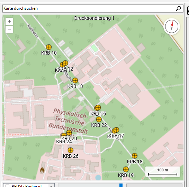Click the KRB 19 label text
This screenshot has width=189, height=187.
(x=126, y=175)
